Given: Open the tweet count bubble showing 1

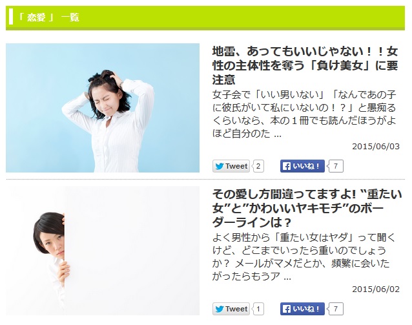Looking at the screenshot, I should click(258, 309).
